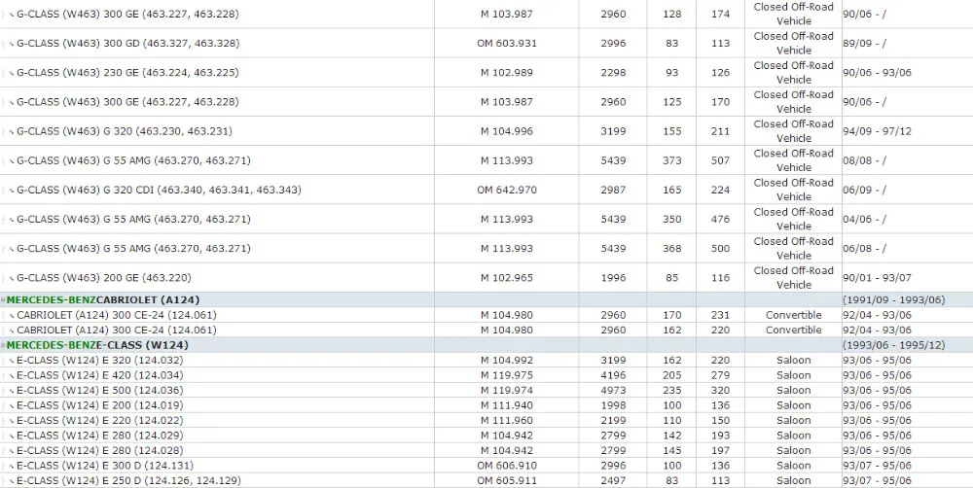Select the MERCEDES-BENZ E-CLASS (W124) header text
The height and width of the screenshot is (488, 973).
pyautogui.click(x=97, y=345)
